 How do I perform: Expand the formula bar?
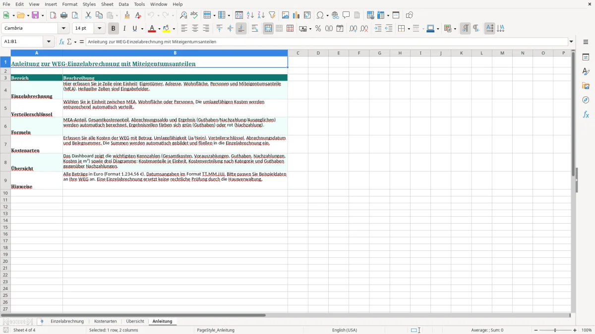tap(571, 42)
